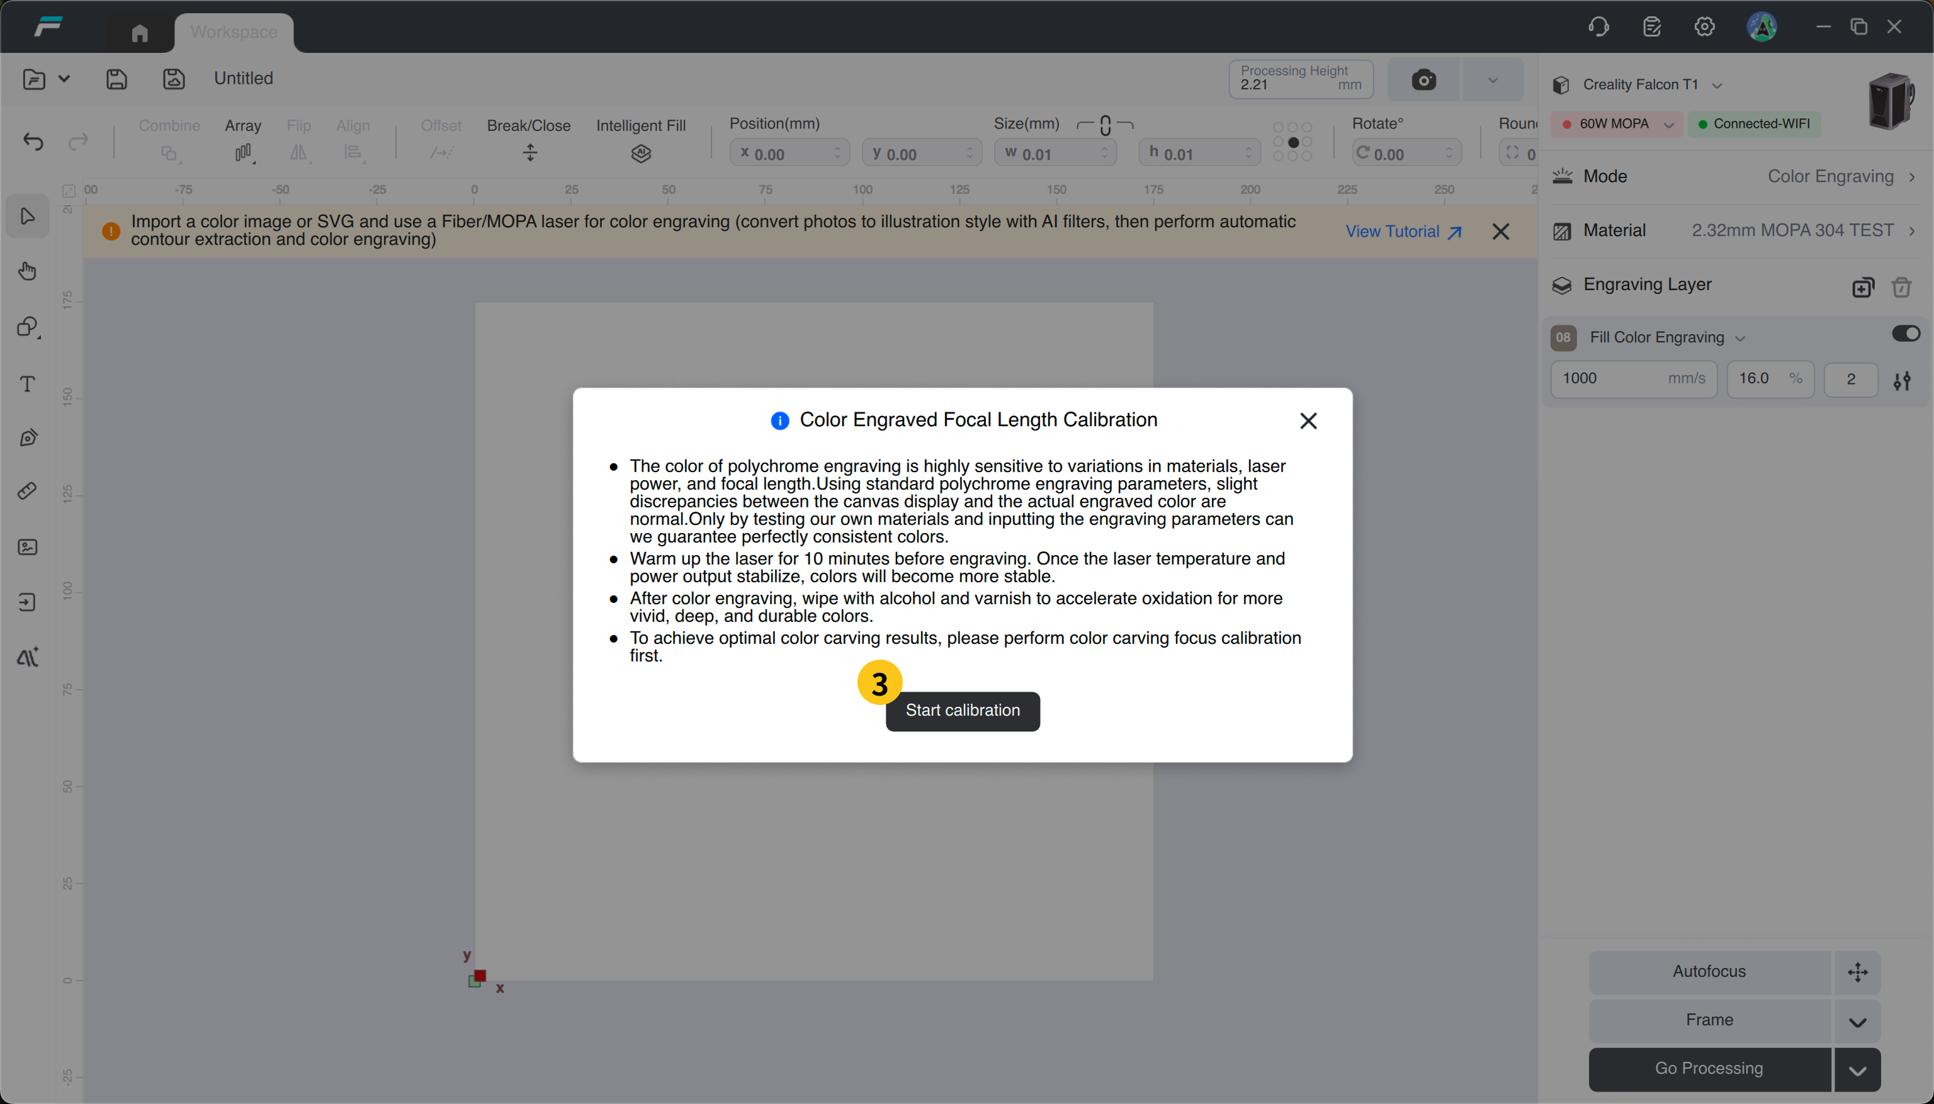Click the Frame button
This screenshot has height=1104, width=1934.
click(1709, 1020)
